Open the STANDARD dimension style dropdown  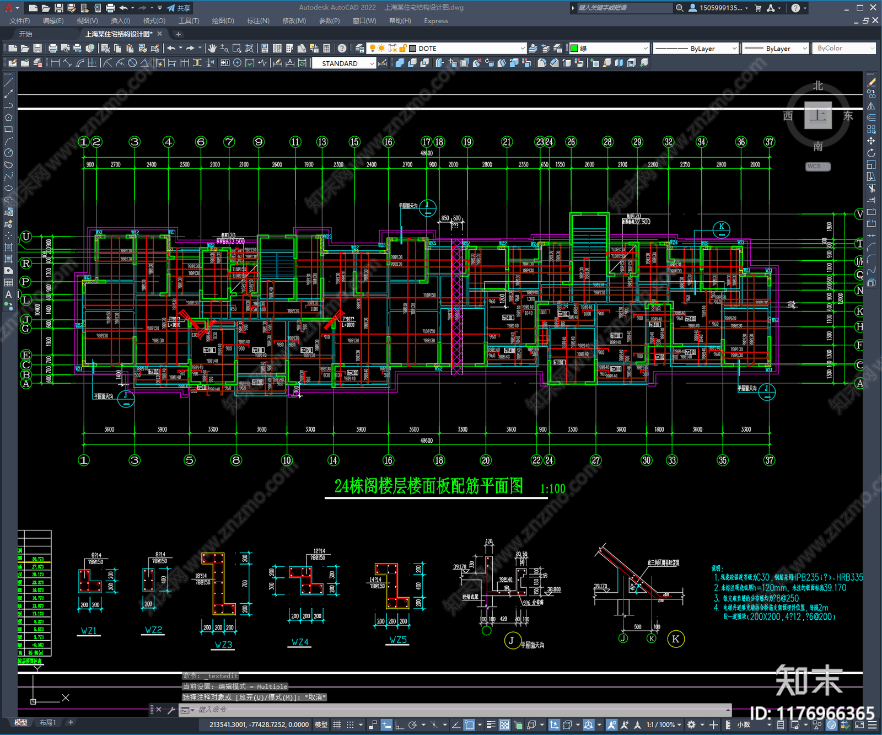click(x=344, y=63)
